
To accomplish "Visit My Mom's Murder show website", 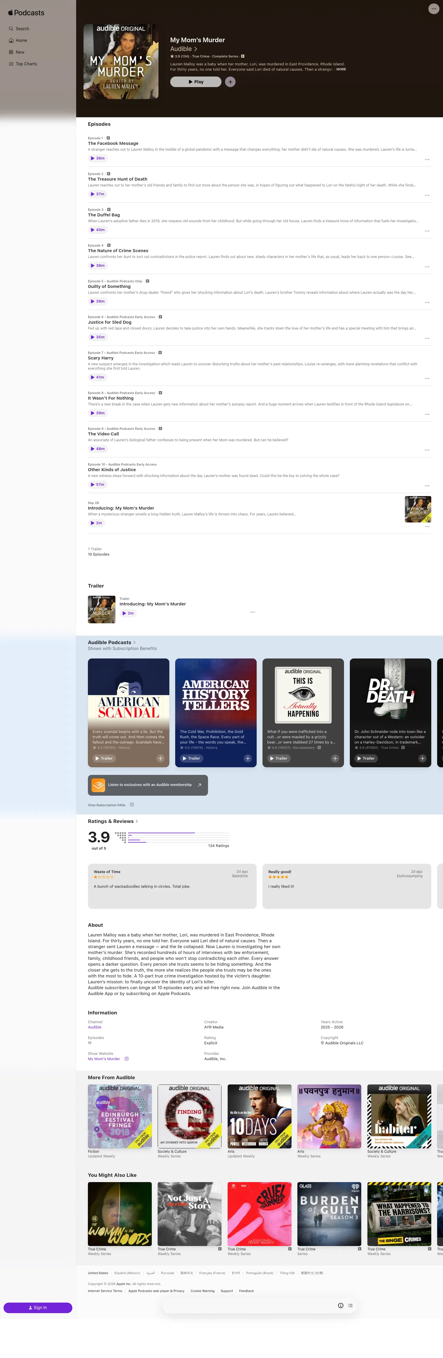I will tap(108, 1059).
